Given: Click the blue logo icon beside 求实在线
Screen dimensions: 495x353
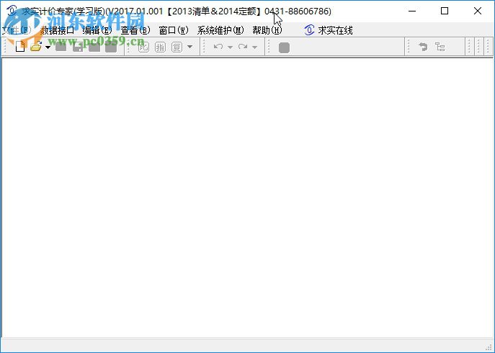Looking at the screenshot, I should click(x=309, y=30).
